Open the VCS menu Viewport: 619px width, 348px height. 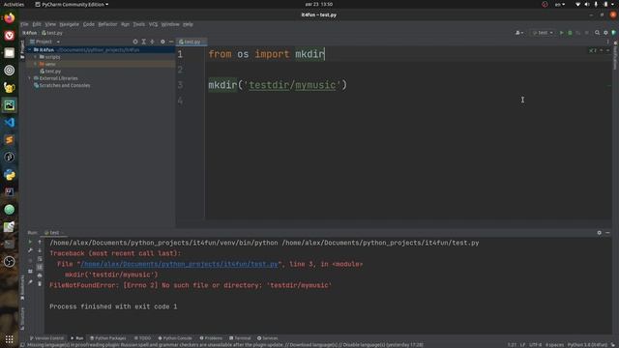click(x=153, y=24)
